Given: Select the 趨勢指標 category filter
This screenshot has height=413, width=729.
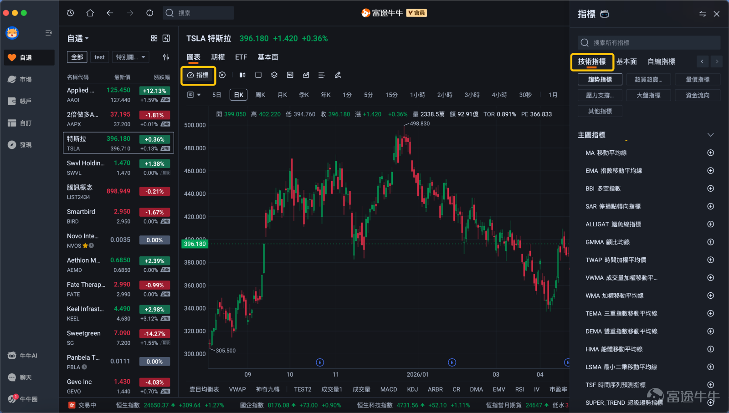Looking at the screenshot, I should point(600,80).
